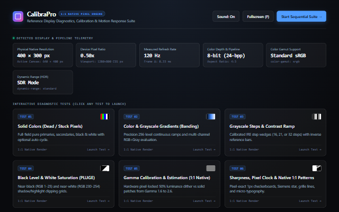
Task: Click the Detected Display & Pipeline Telemetry heading
Action: pyautogui.click(x=55, y=38)
